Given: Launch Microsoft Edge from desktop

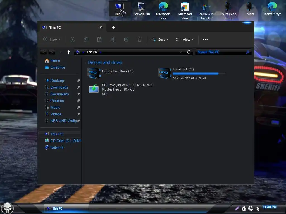Looking at the screenshot, I should tap(163, 11).
